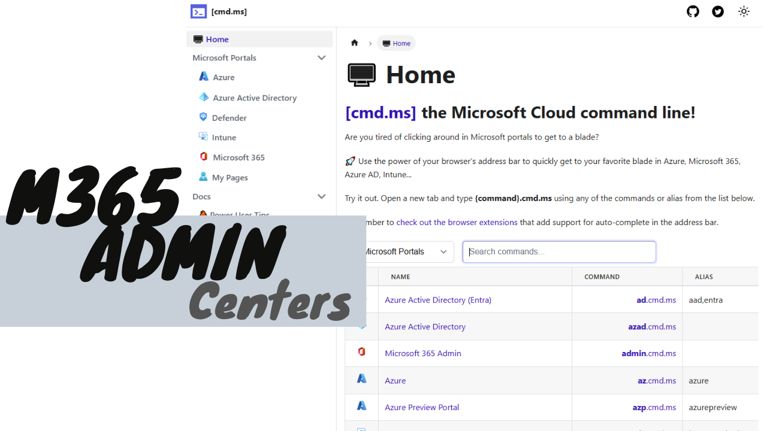
Task: Click the Azure Preview Portal row icon
Action: [x=361, y=405]
